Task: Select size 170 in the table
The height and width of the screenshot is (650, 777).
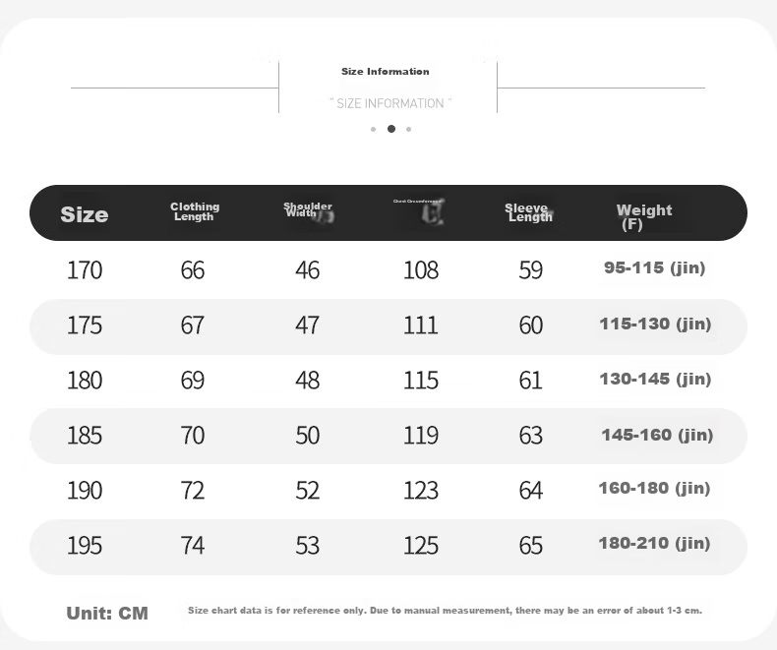Action: 85,270
